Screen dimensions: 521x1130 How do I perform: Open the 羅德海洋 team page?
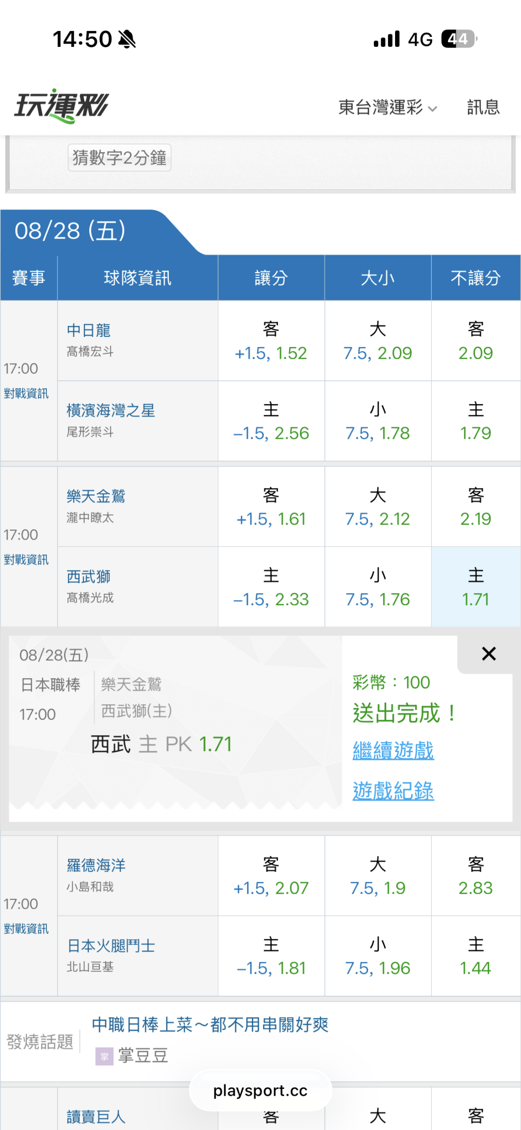(96, 865)
